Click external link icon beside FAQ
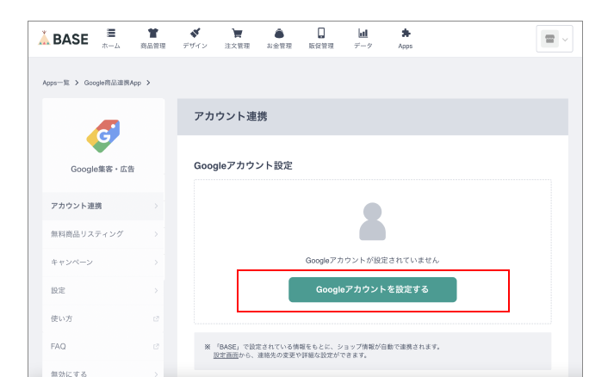This screenshot has width=614, height=377. click(156, 347)
